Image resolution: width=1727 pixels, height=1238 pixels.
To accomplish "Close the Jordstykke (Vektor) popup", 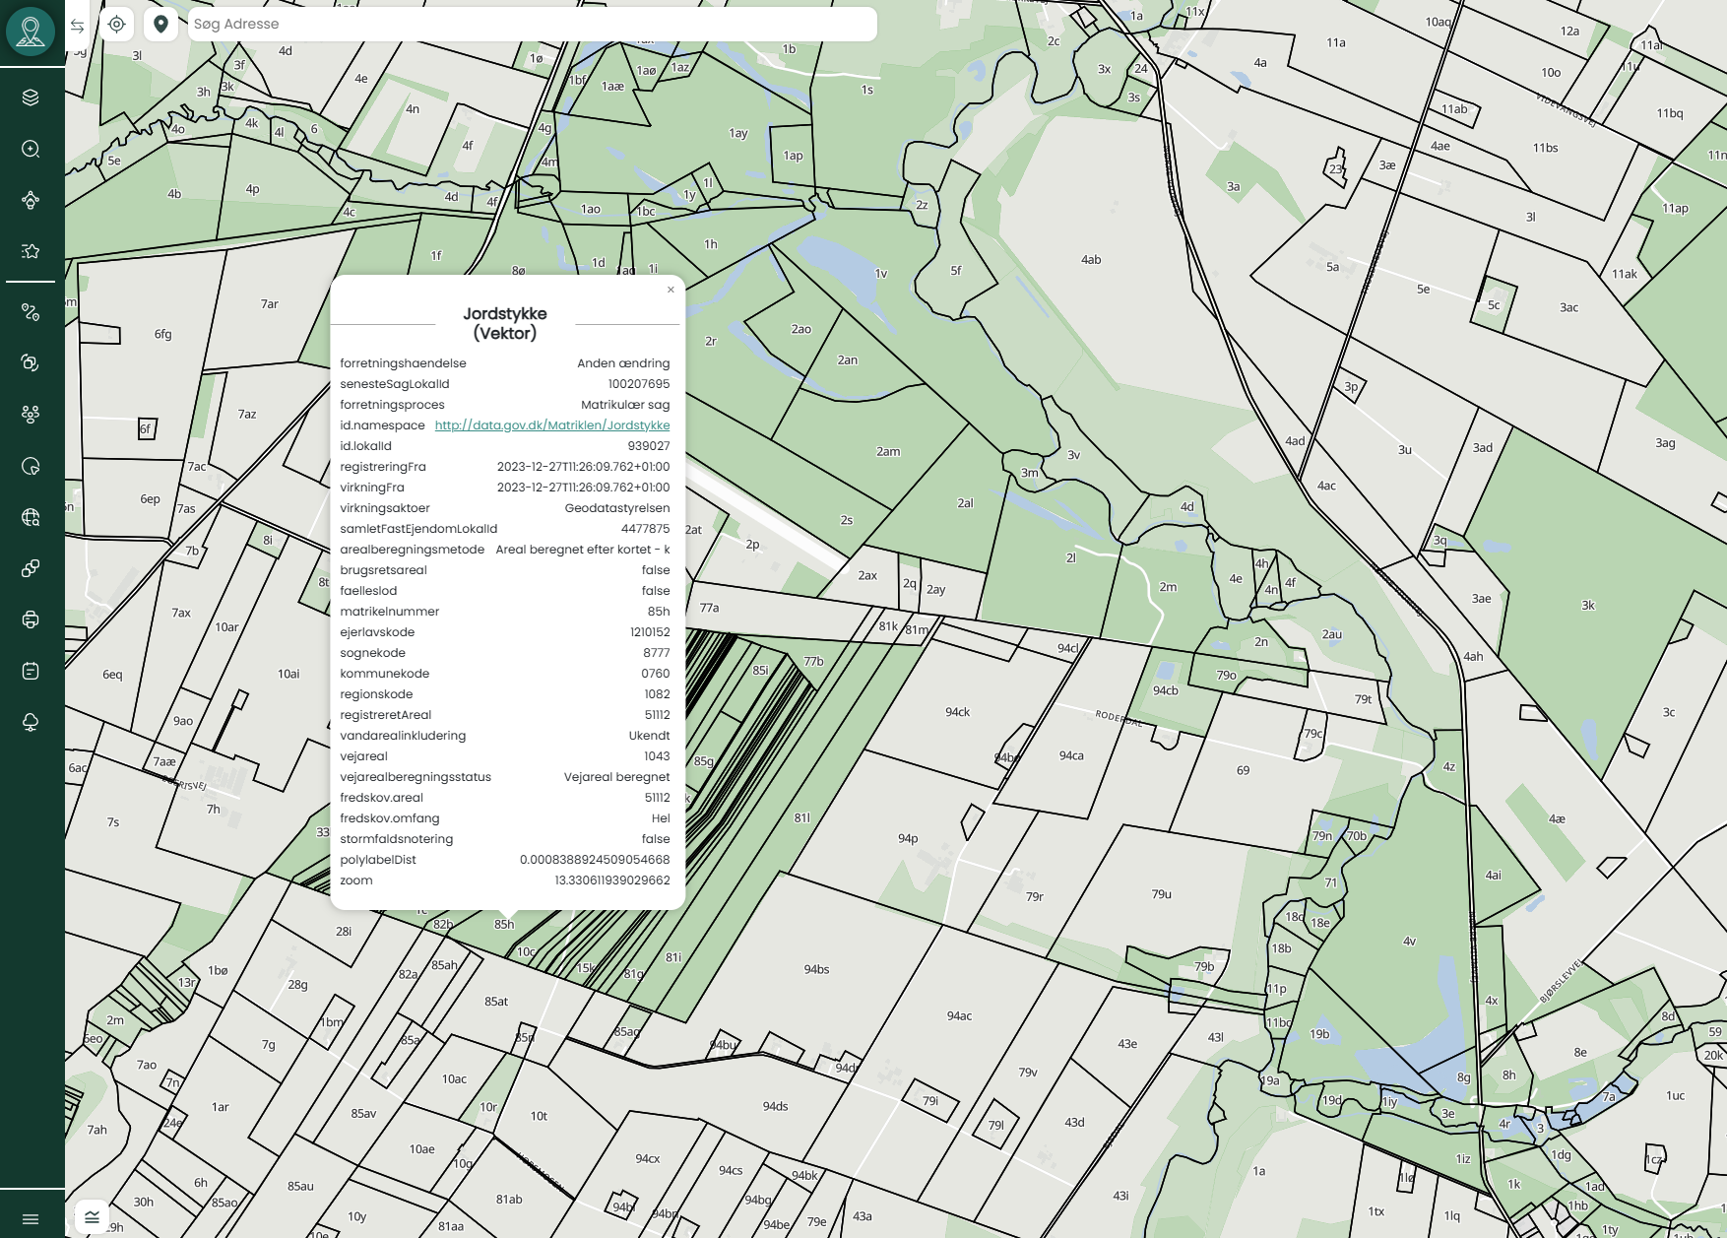I will pyautogui.click(x=671, y=290).
